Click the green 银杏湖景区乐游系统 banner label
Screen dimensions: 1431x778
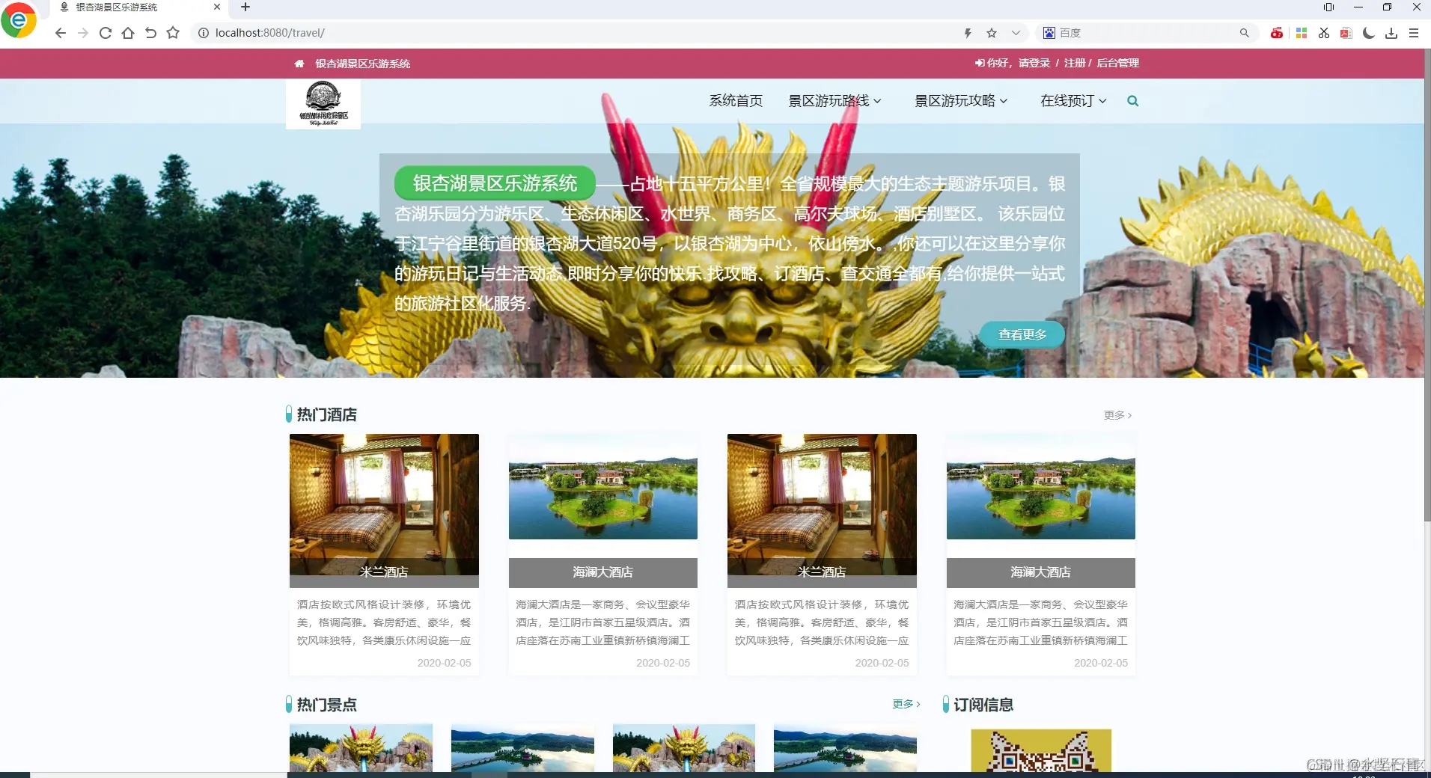pyautogui.click(x=495, y=183)
